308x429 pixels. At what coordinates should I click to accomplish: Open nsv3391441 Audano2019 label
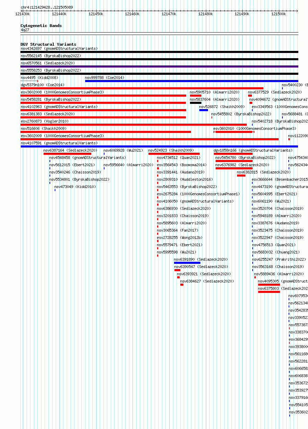(x=181, y=172)
